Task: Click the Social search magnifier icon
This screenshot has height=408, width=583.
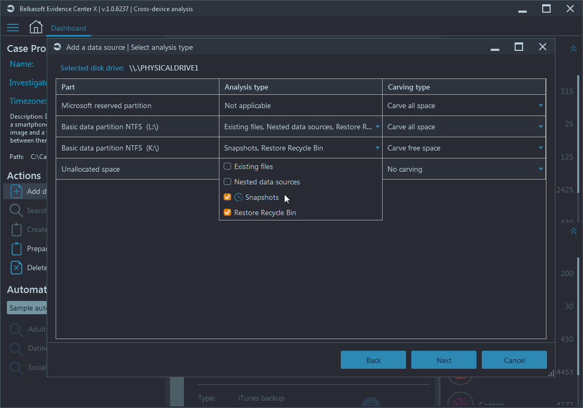Action: [x=16, y=368]
